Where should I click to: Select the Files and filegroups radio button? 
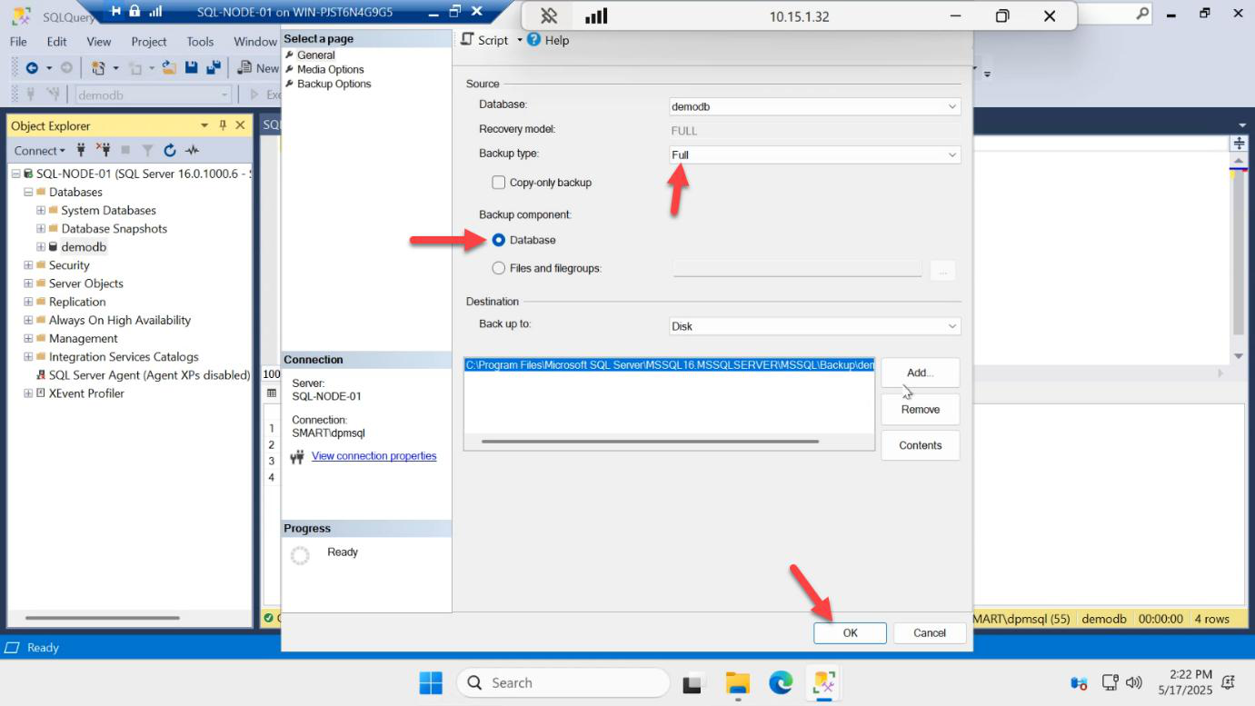[x=498, y=268]
